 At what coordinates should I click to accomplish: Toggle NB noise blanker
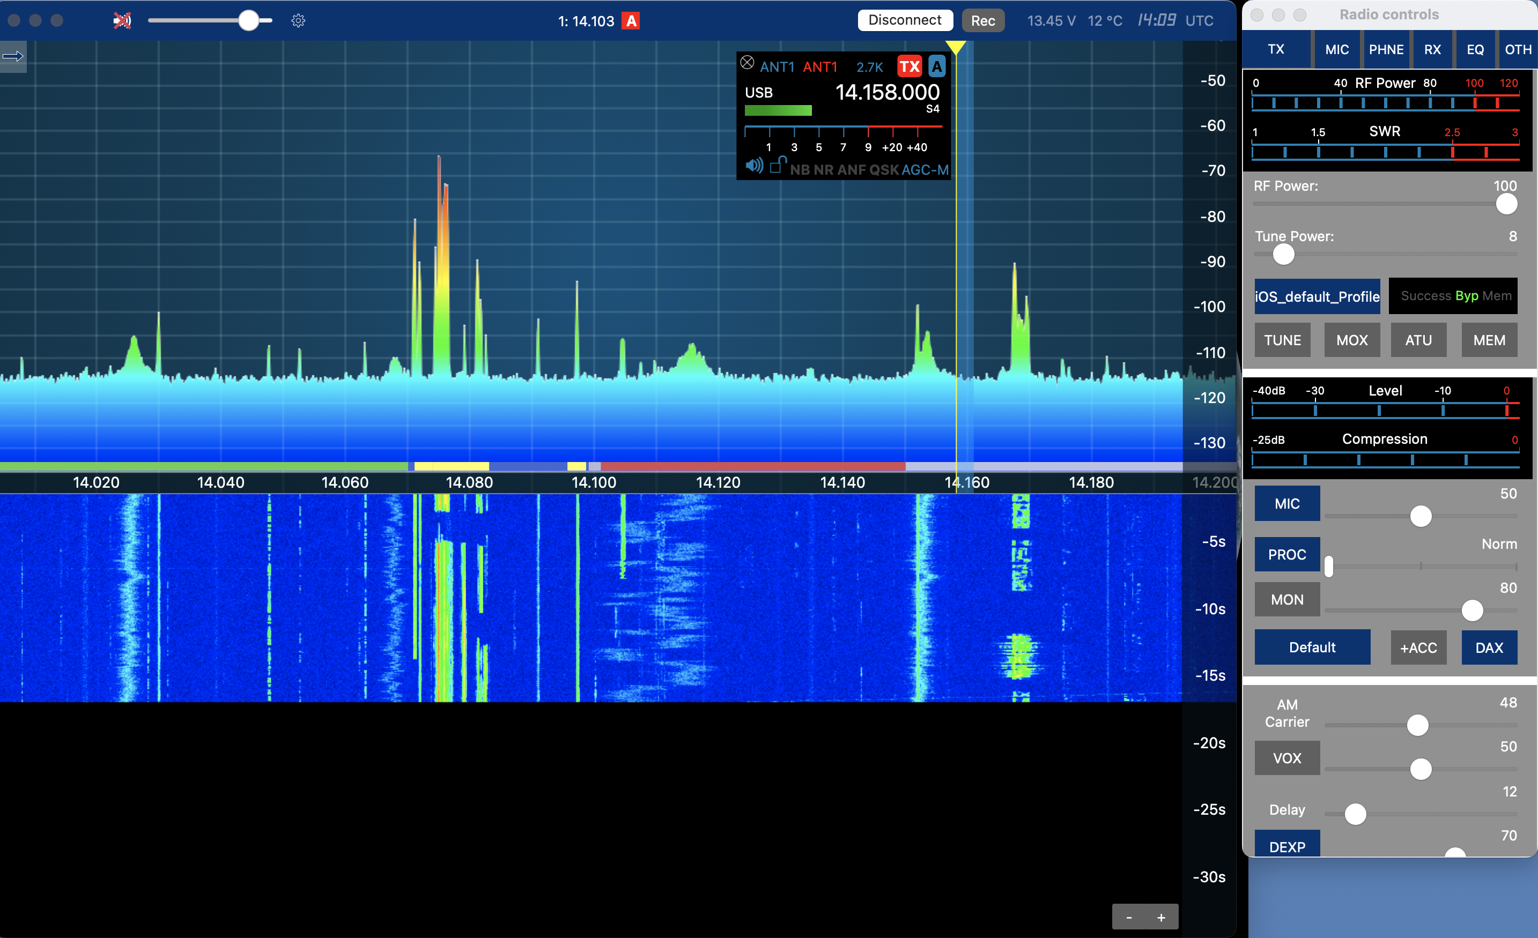[800, 170]
